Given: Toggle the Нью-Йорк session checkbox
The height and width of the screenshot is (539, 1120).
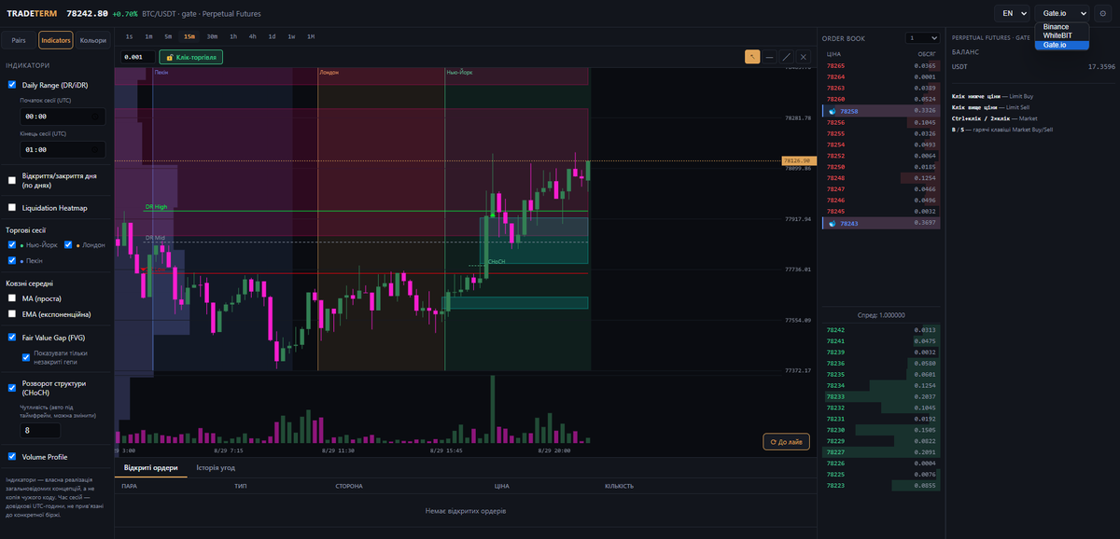Looking at the screenshot, I should (x=12, y=245).
